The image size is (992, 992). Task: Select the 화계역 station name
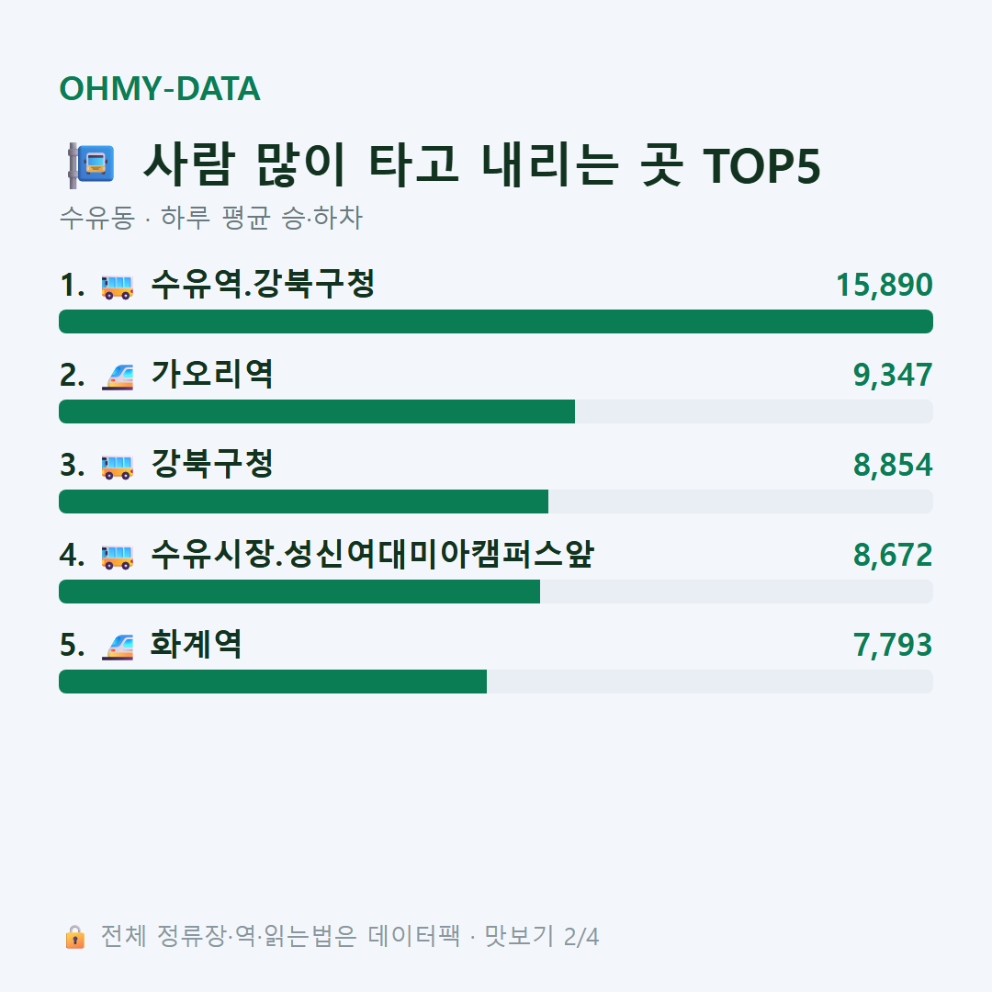196,644
